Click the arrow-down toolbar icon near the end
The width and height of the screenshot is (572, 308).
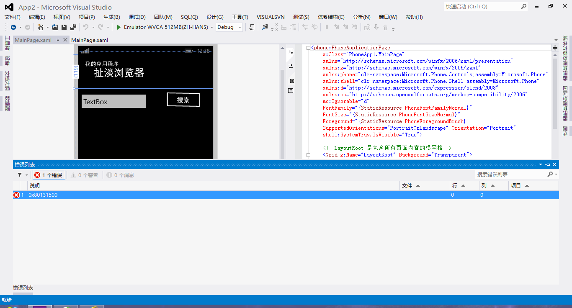click(x=376, y=27)
